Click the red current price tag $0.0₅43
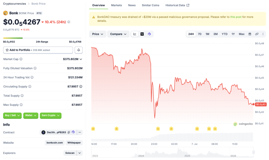Image resolution: width=269 pixels, height=160 pixels. click(x=261, y=104)
